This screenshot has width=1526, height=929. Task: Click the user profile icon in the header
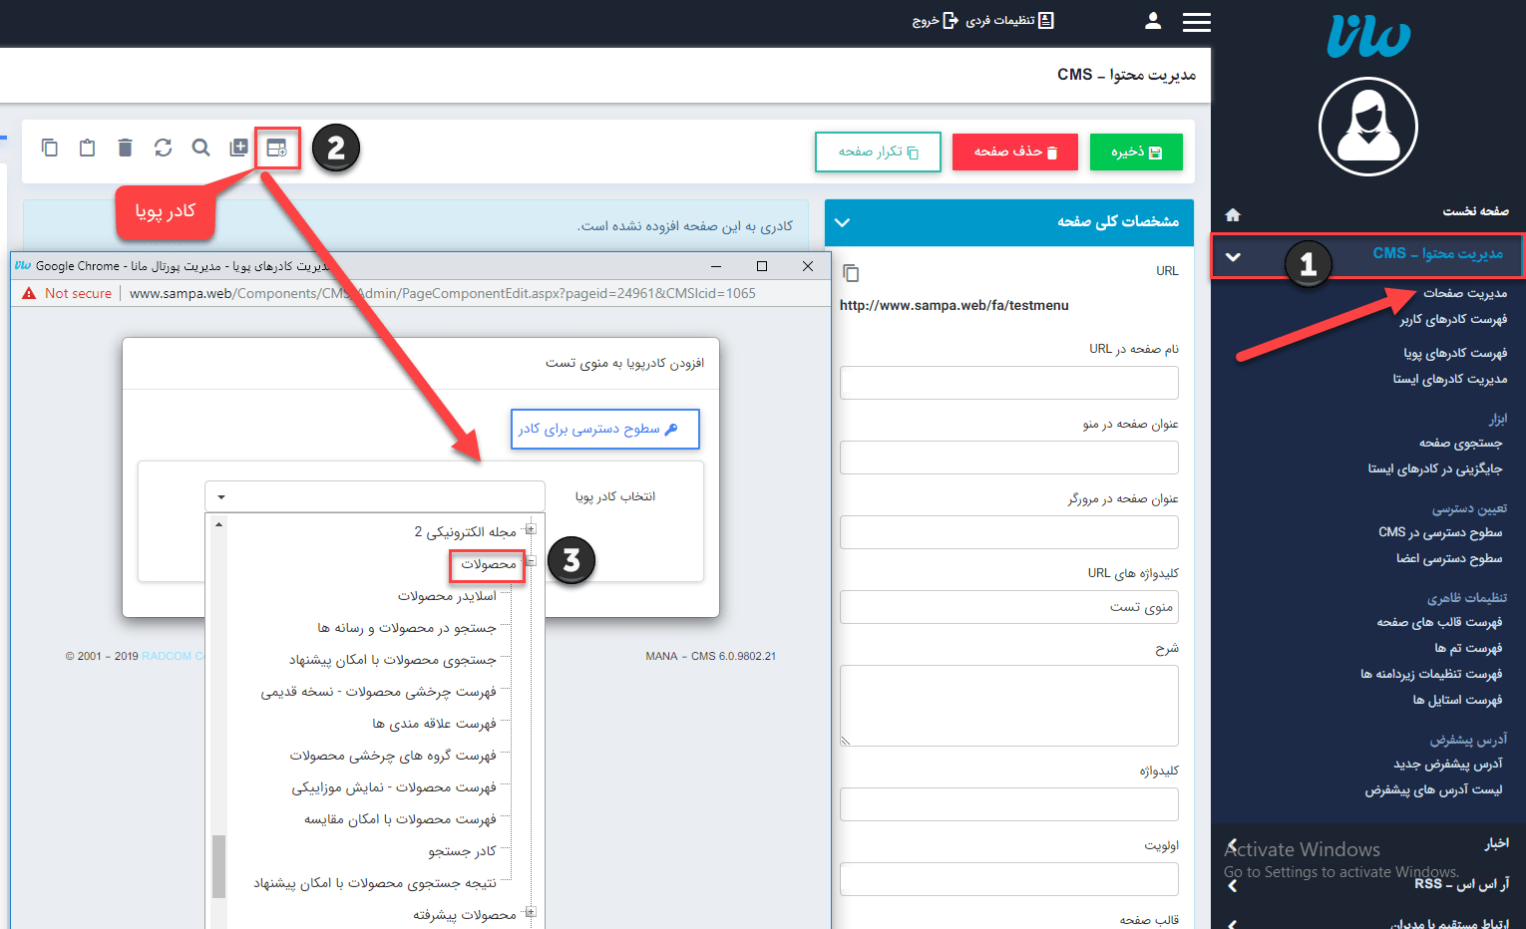click(x=1152, y=22)
